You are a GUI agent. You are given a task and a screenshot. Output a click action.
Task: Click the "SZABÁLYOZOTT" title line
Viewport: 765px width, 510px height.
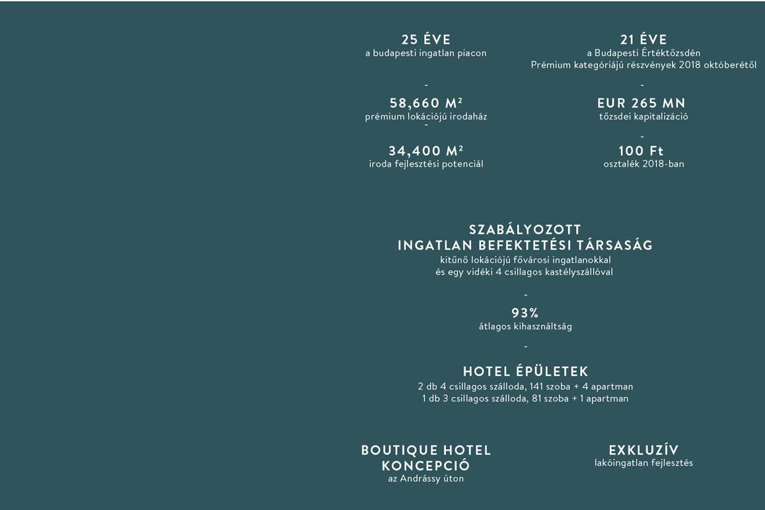[x=525, y=229]
